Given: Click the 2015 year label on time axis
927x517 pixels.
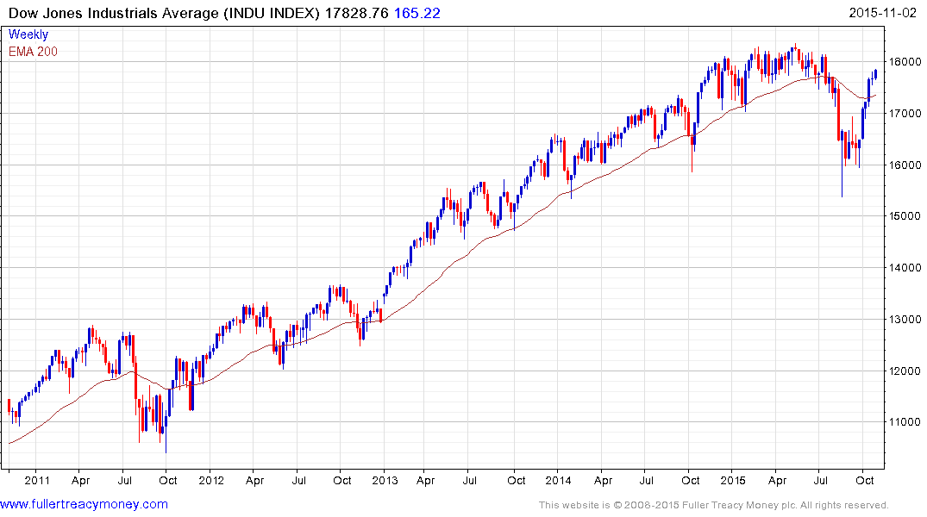Looking at the screenshot, I should click(x=732, y=480).
